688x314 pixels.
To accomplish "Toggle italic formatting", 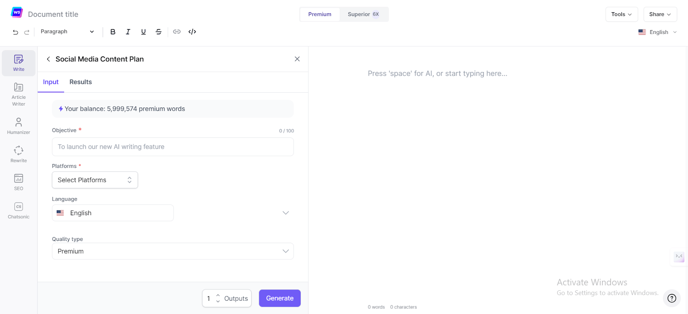I will click(x=128, y=32).
